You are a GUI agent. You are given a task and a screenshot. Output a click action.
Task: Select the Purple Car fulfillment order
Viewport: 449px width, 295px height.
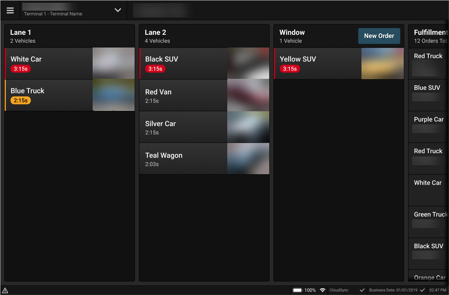430,127
